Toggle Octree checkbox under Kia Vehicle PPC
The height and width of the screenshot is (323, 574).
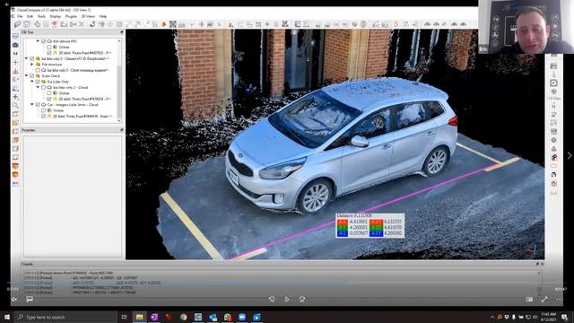coord(49,48)
